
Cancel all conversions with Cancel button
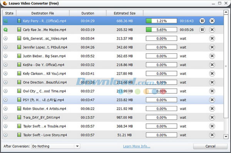[x=210, y=146]
